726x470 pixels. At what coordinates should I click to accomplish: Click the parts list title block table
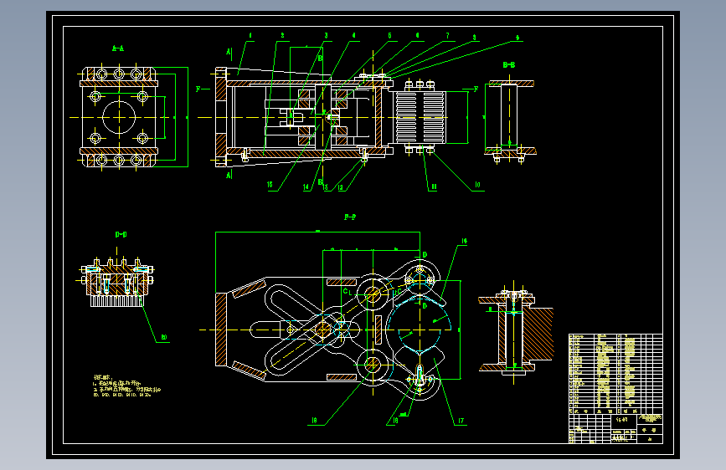pos(615,389)
